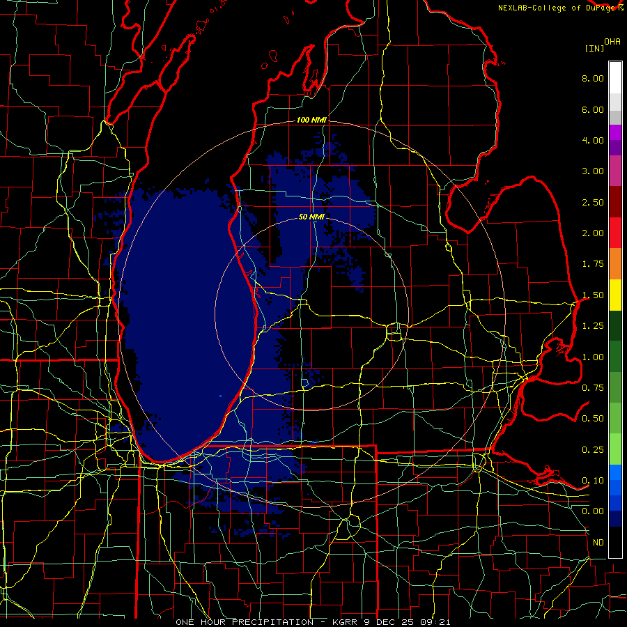
Task: Click the 2.00 legend value
Action: pyautogui.click(x=593, y=233)
